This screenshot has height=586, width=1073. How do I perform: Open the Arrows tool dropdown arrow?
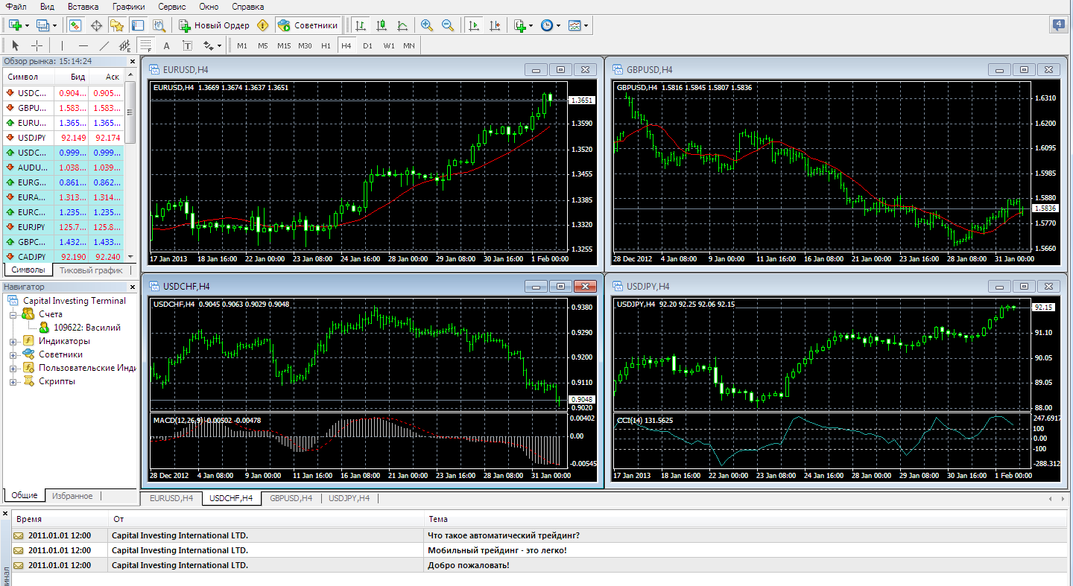220,45
